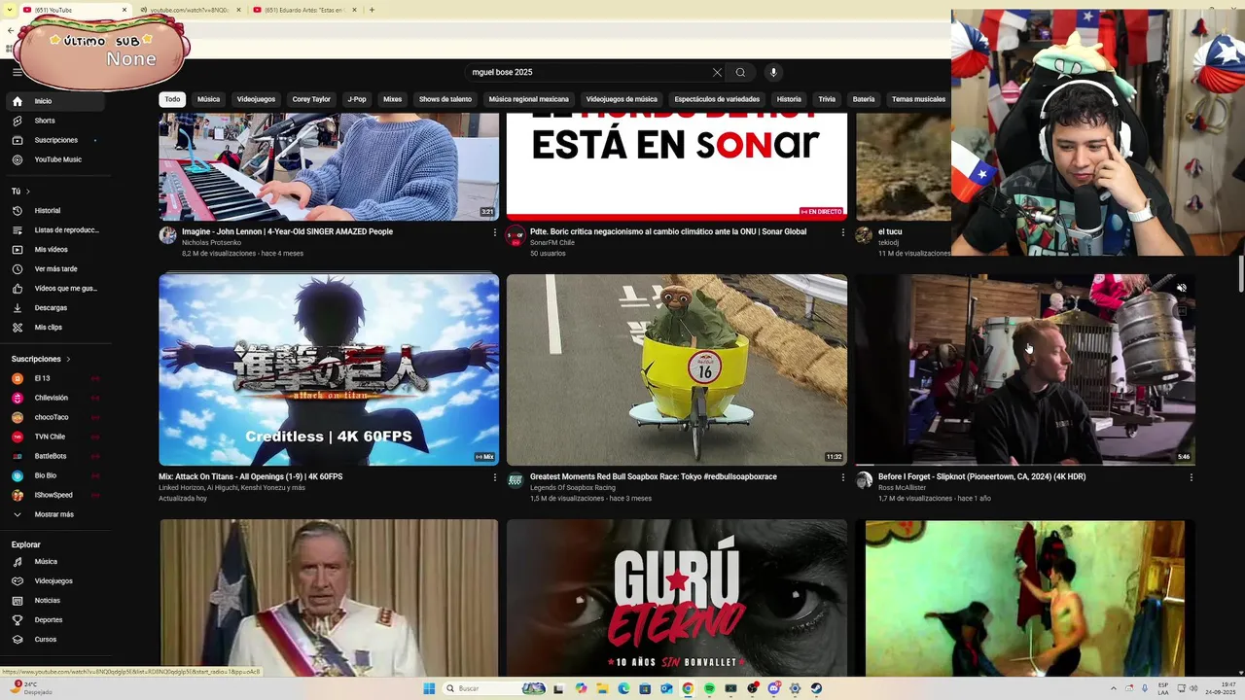Switch to the youtube.com/watch browser tab
This screenshot has width=1245, height=700.
coord(191,10)
